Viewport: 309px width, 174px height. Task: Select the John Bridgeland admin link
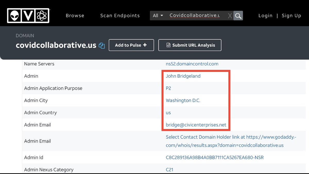(183, 76)
